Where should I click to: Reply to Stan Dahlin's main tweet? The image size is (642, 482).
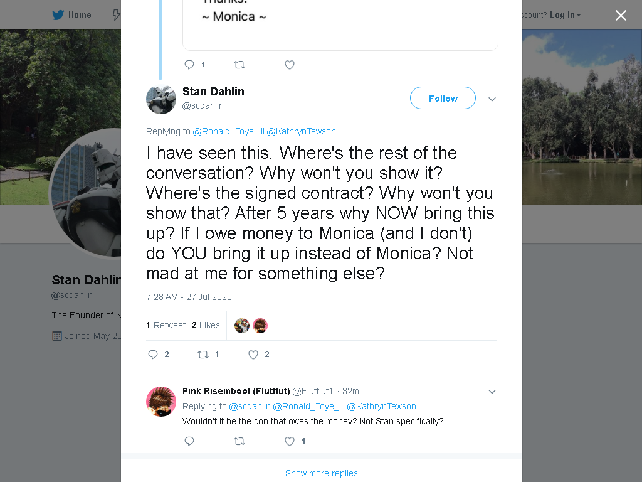point(153,355)
